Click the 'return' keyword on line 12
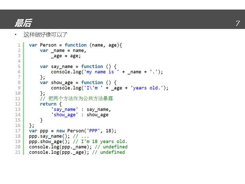 click(48, 104)
